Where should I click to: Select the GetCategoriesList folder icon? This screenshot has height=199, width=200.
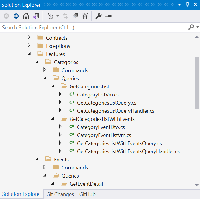pos(64,86)
